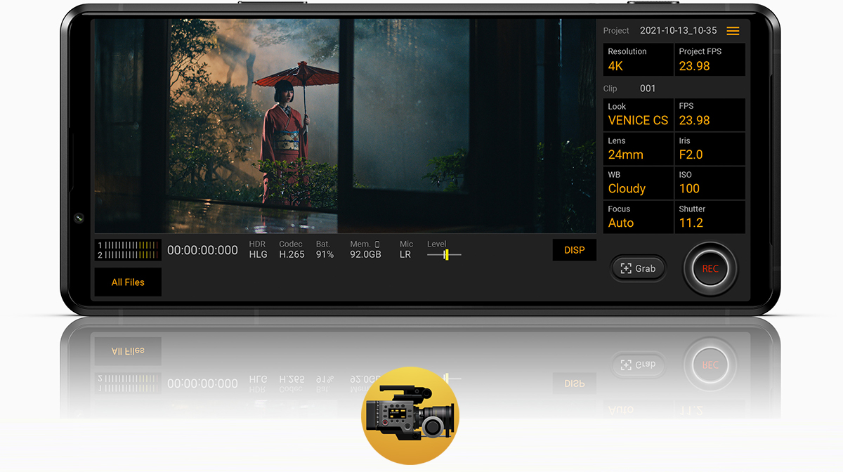Viewport: 843px width, 472px height.
Task: Click the cinema camera app icon
Action: point(410,415)
